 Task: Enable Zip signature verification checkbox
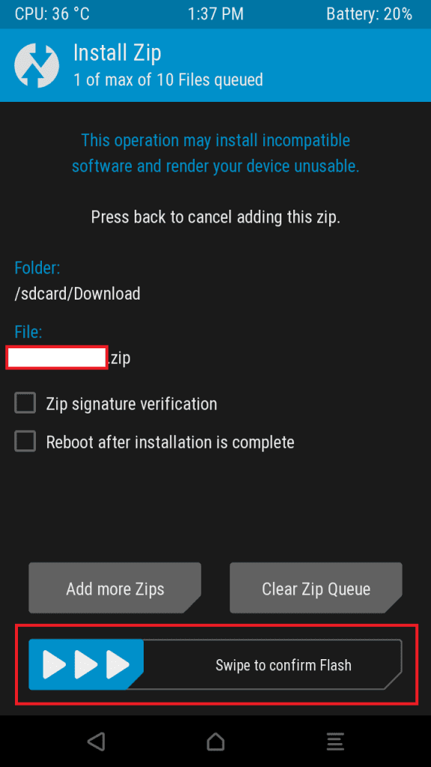point(25,404)
